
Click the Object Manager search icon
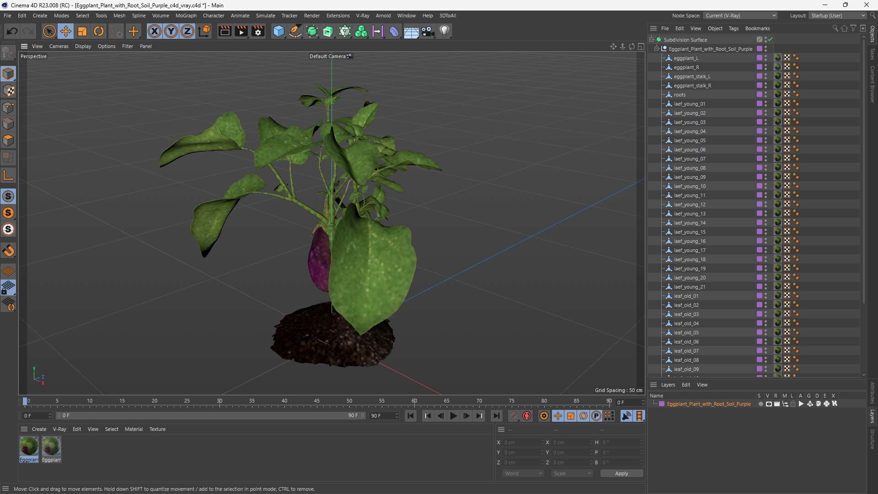coord(835,28)
